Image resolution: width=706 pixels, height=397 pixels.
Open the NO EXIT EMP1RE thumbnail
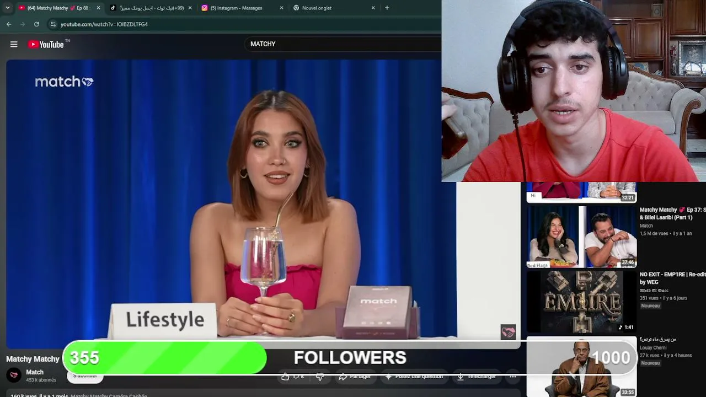[x=581, y=301]
